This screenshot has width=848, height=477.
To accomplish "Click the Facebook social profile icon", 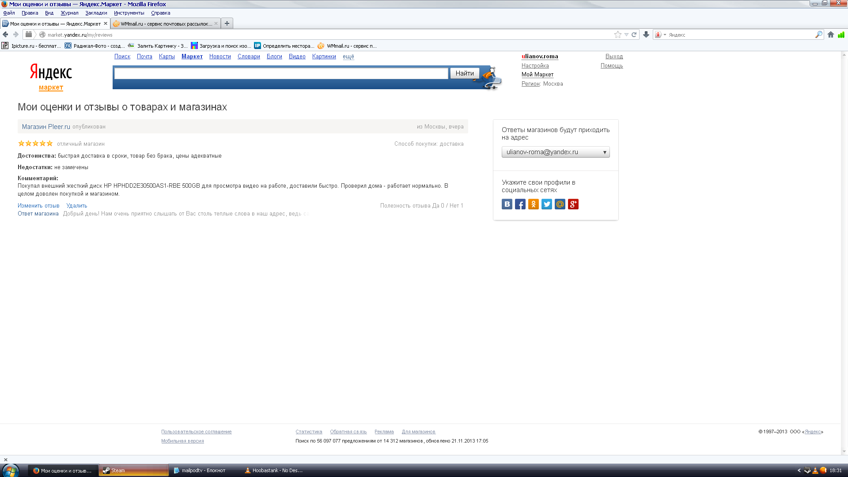I will coord(520,204).
